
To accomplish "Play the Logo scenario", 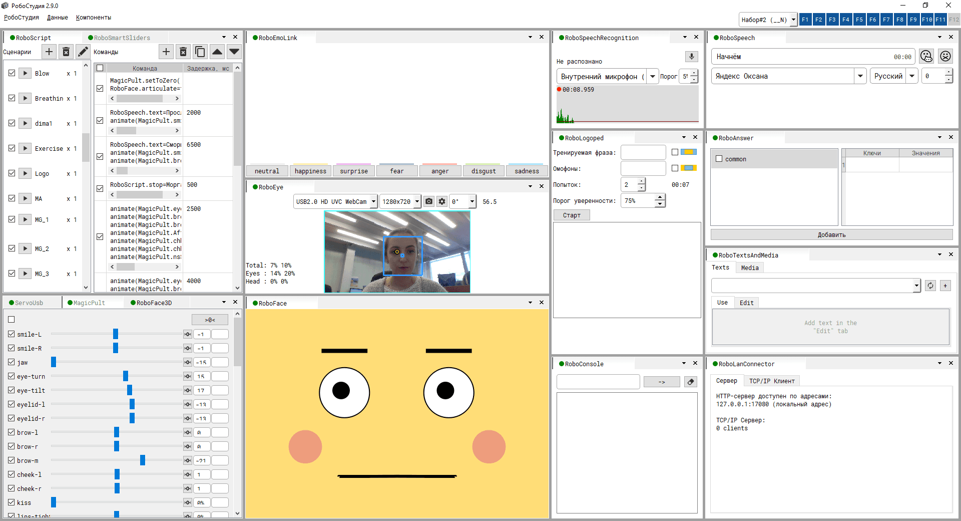I will click(x=25, y=173).
